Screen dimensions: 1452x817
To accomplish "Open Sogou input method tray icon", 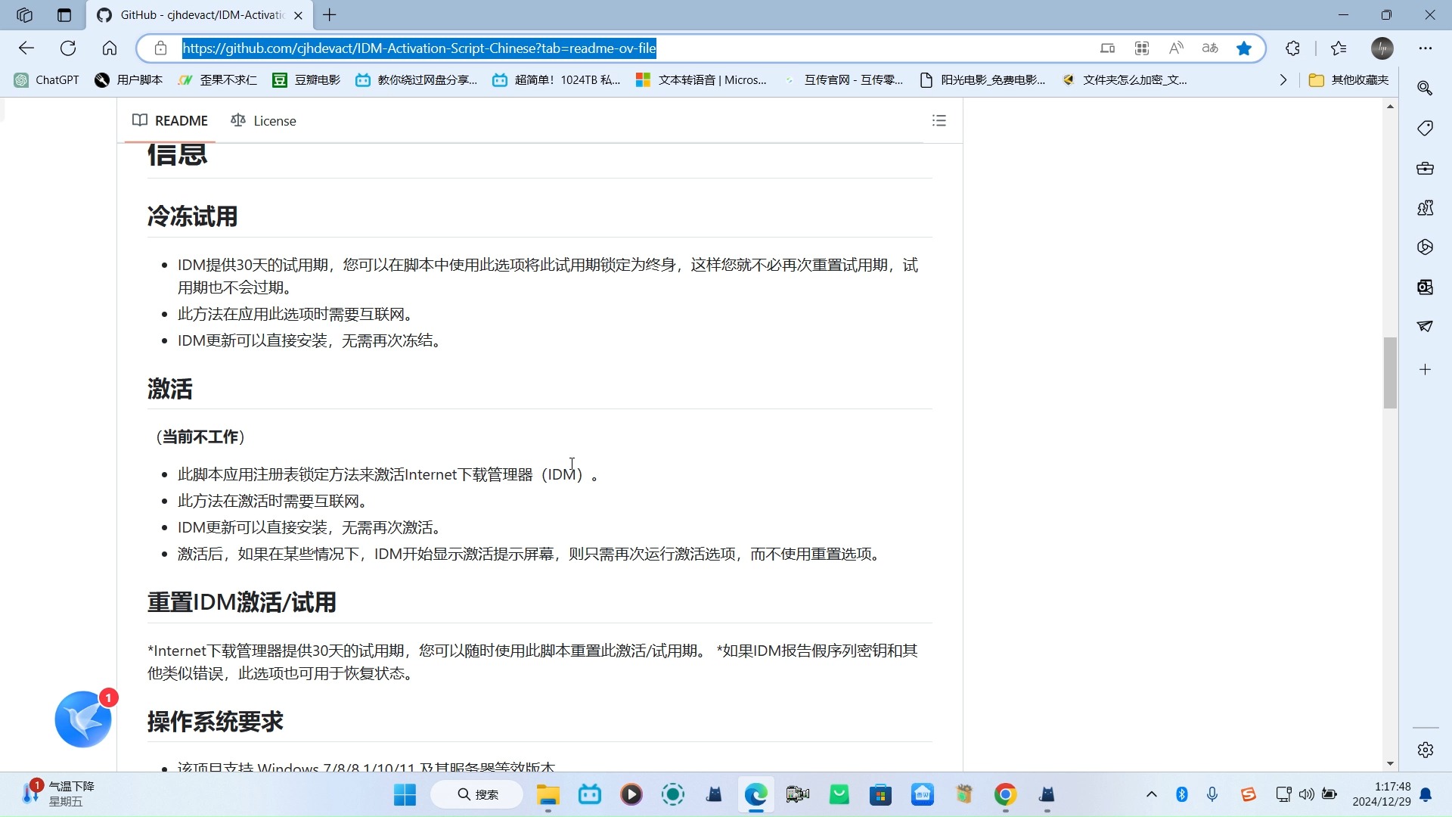I will tap(1248, 794).
